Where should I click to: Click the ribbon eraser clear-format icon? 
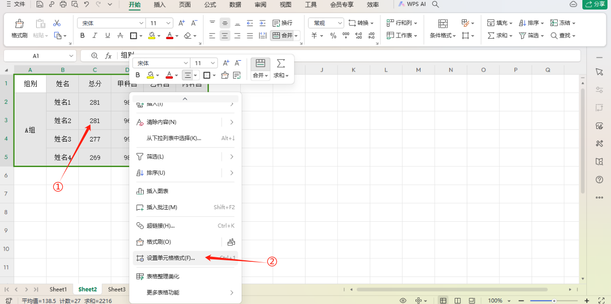pyautogui.click(x=187, y=36)
